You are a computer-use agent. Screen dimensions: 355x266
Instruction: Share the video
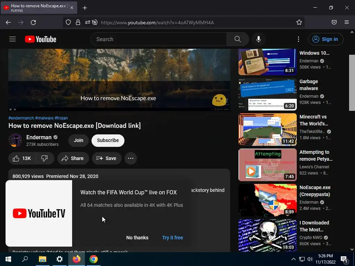[x=73, y=158]
